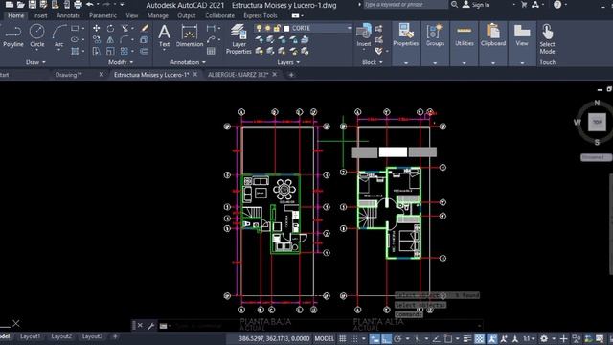Select the Scale tool in Modify panel

(111, 51)
